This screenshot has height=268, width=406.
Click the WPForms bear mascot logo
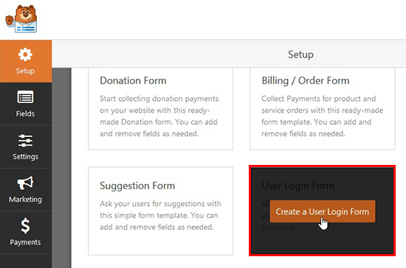(x=21, y=19)
